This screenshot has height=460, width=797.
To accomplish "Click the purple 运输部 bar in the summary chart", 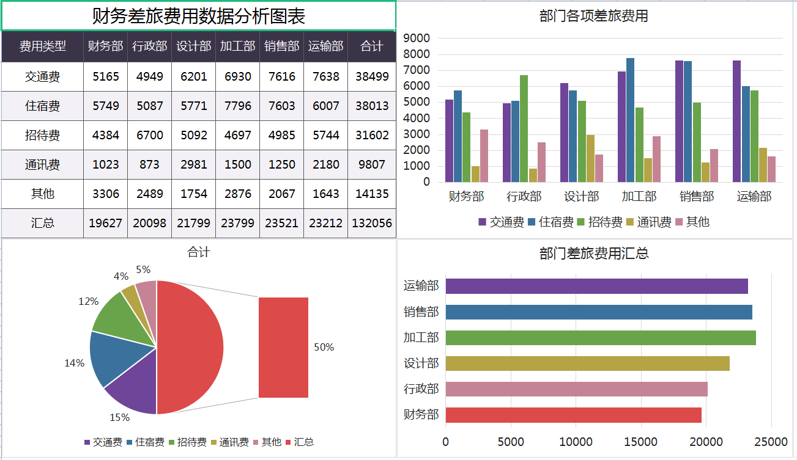I will click(x=596, y=286).
